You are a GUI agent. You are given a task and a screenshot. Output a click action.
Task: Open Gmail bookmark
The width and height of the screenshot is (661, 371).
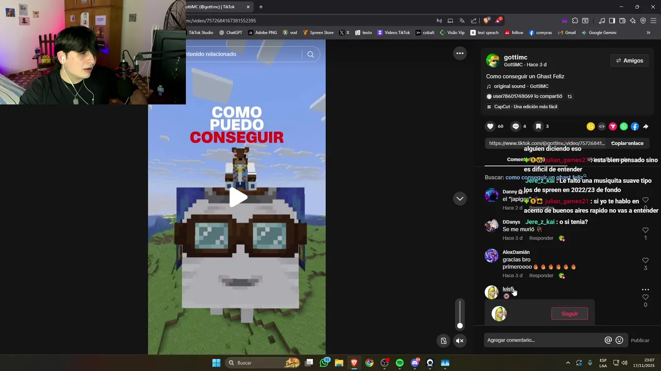click(566, 32)
